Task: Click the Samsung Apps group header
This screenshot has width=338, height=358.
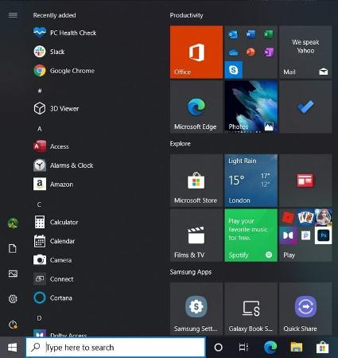Action: 191,272
